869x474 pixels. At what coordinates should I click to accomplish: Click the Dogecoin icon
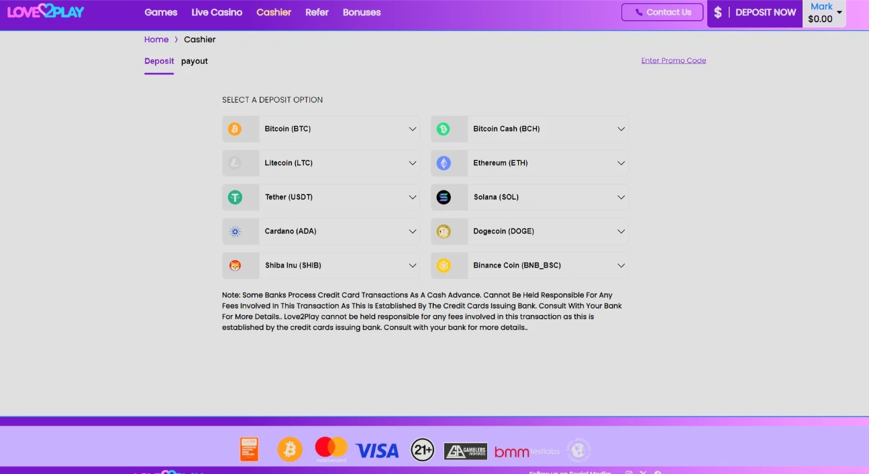(x=444, y=231)
